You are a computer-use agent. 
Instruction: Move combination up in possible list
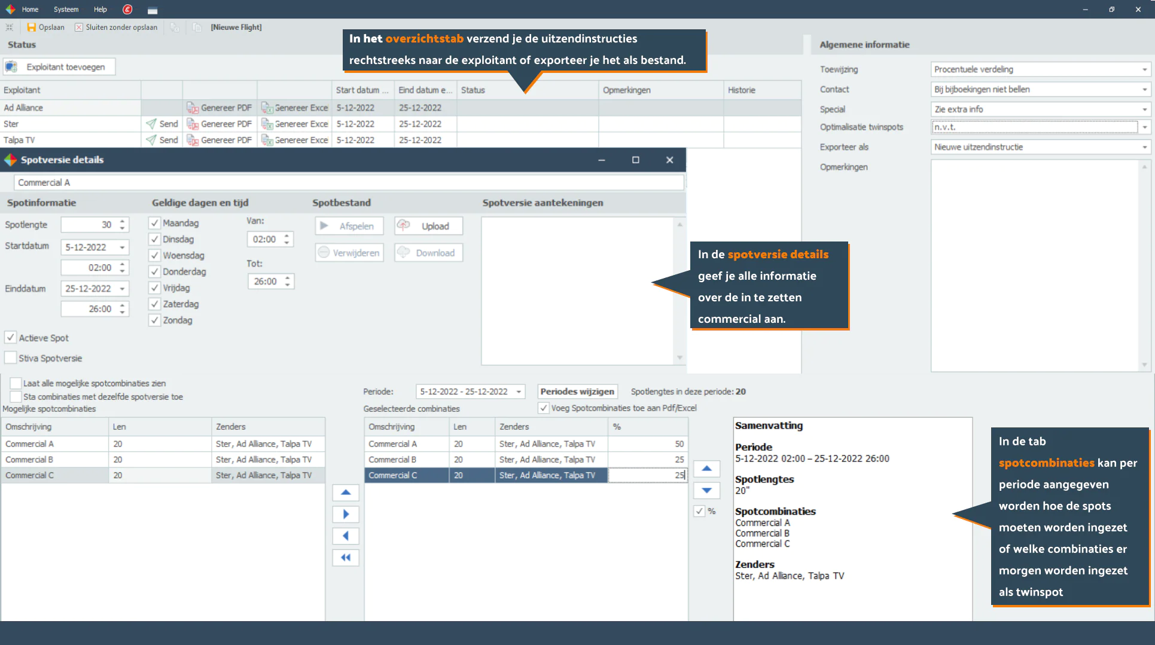[x=346, y=493]
